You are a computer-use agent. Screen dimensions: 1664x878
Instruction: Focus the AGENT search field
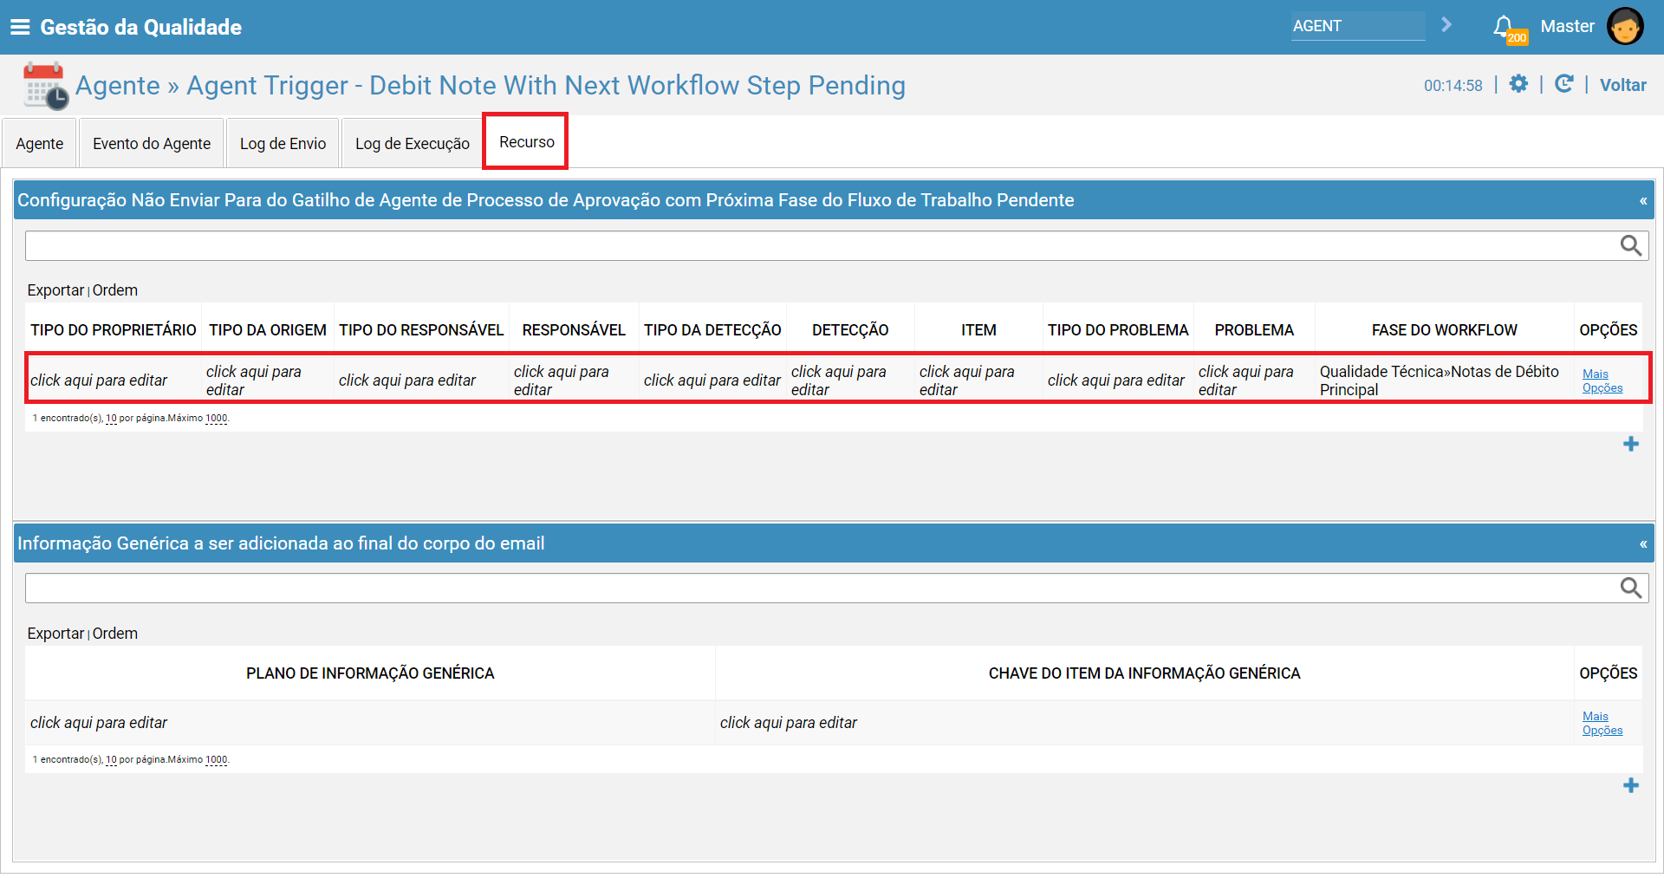pyautogui.click(x=1358, y=26)
